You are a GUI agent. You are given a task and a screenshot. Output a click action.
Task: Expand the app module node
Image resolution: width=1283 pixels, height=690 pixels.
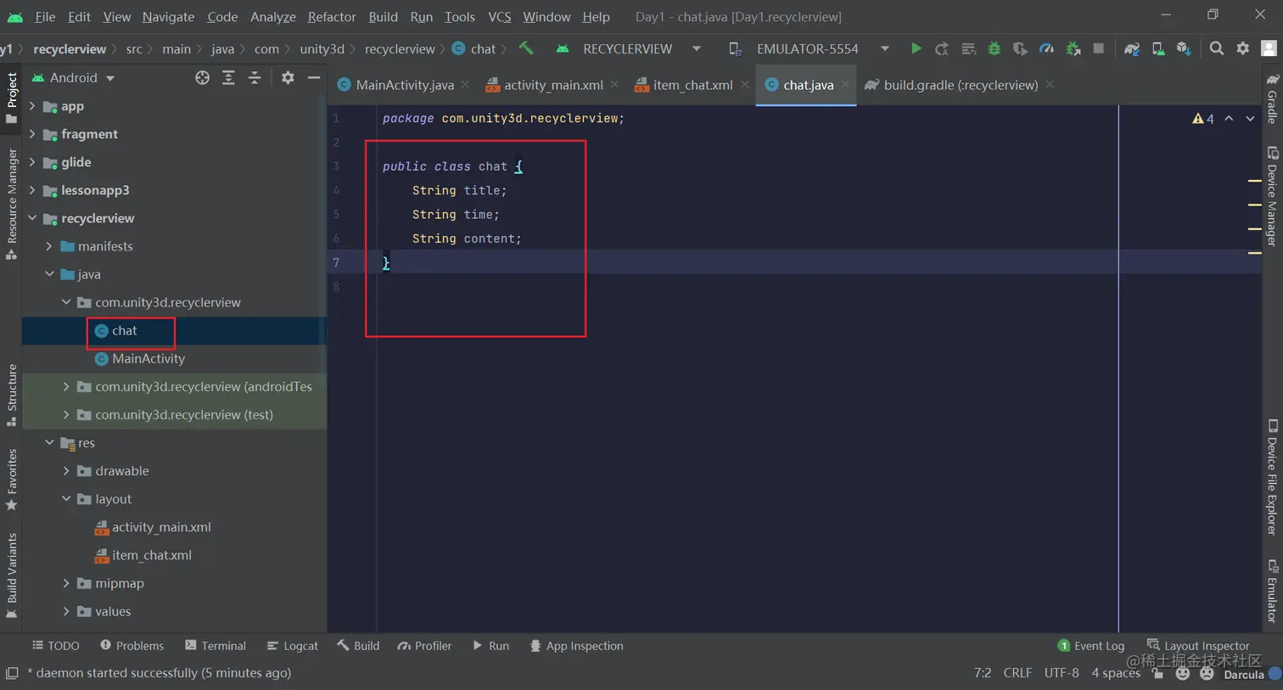pos(32,106)
